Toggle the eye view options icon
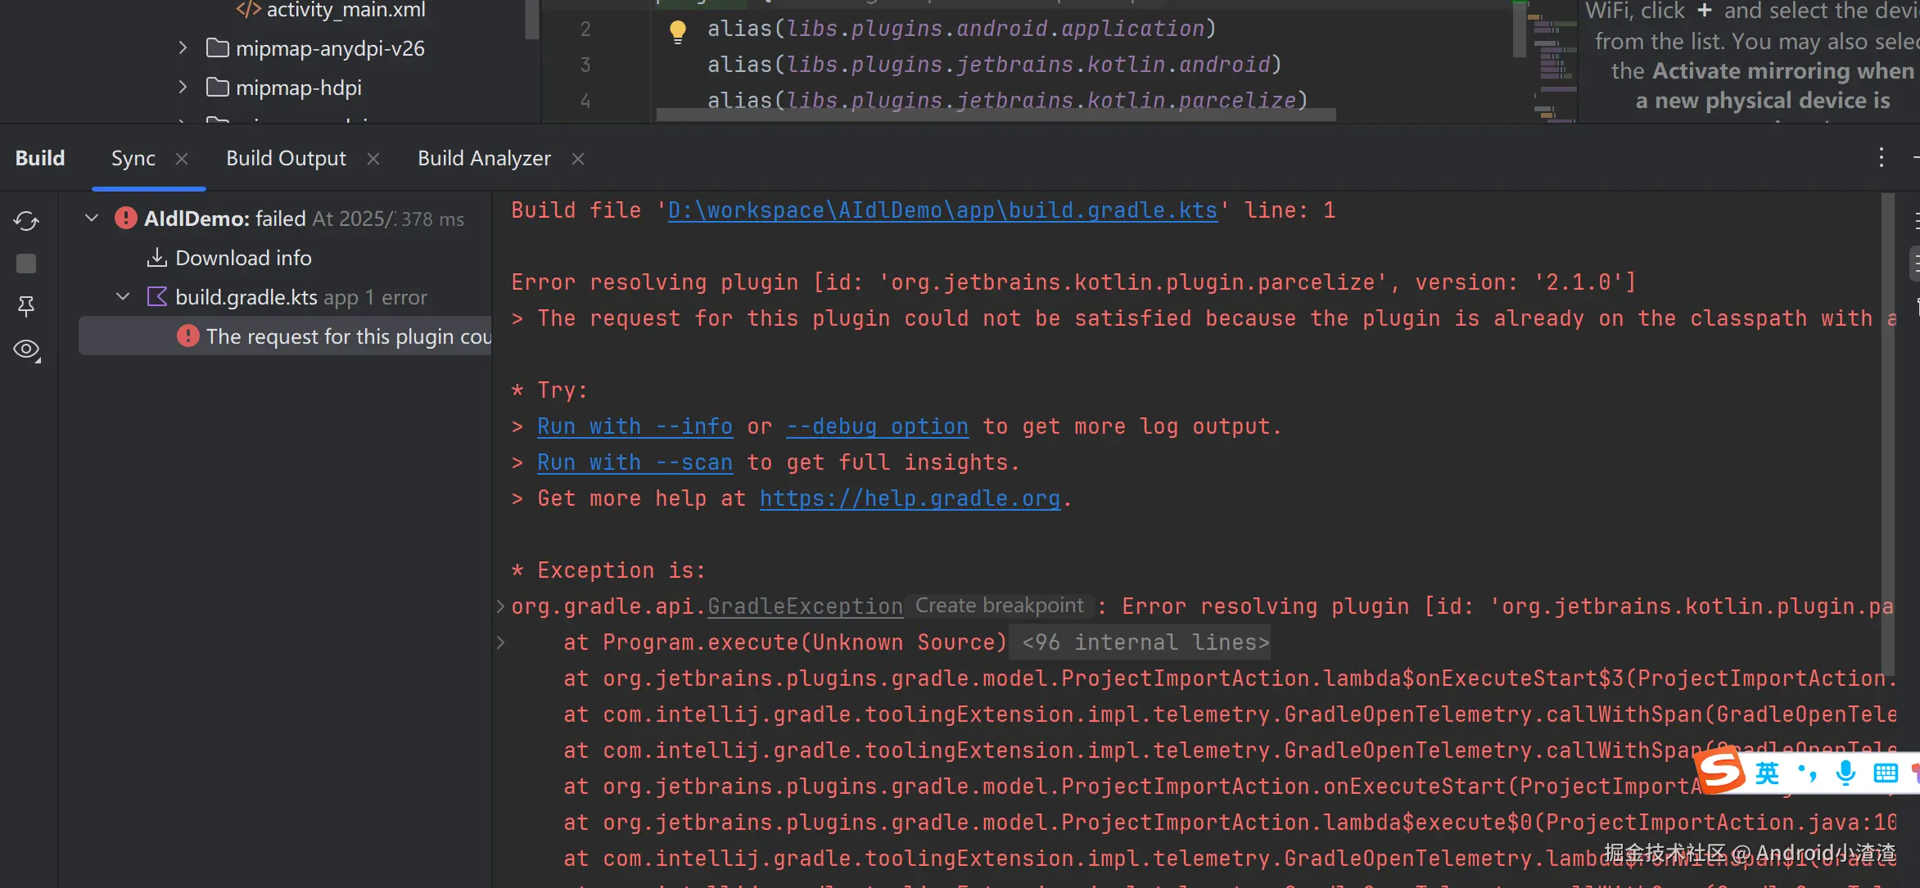The width and height of the screenshot is (1920, 888). click(26, 349)
